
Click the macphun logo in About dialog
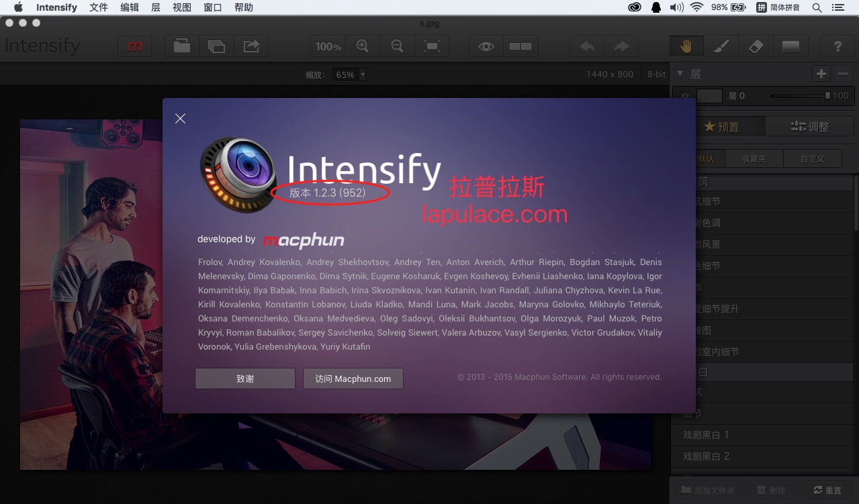(304, 240)
